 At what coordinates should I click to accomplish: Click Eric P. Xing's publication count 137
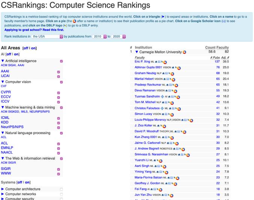(217, 62)
